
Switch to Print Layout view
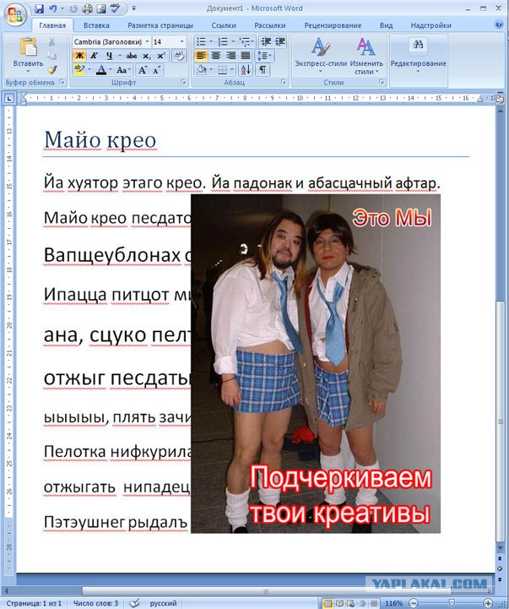(x=328, y=603)
